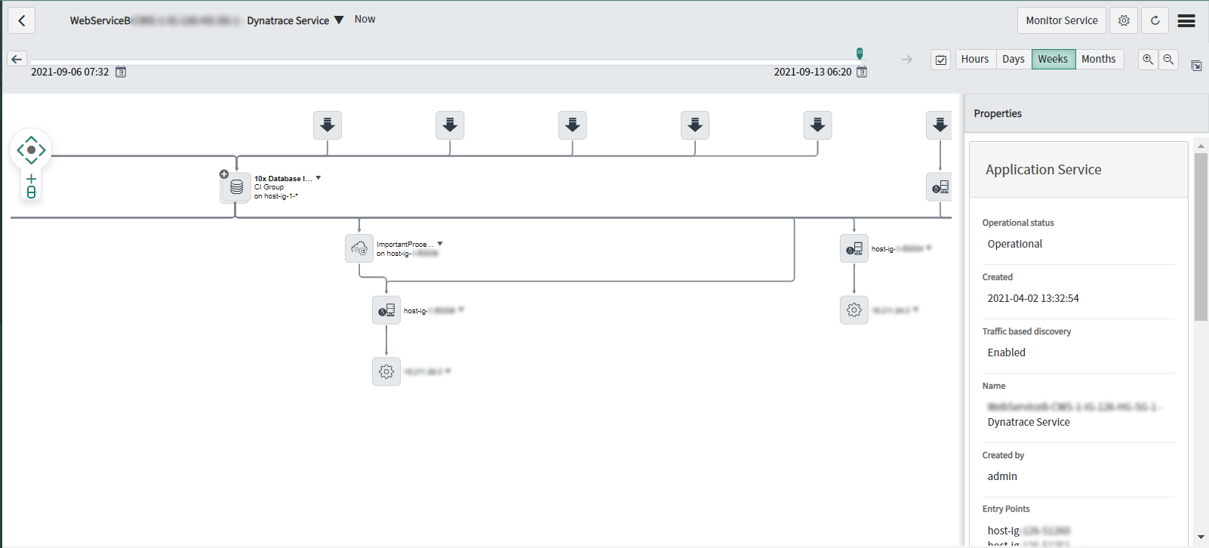This screenshot has width=1209, height=548.
Task: Go back with the top-left chevron button
Action: coord(21,20)
